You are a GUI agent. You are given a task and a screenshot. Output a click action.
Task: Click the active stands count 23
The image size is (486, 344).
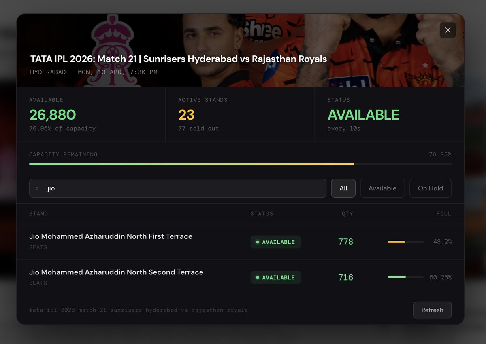click(186, 115)
